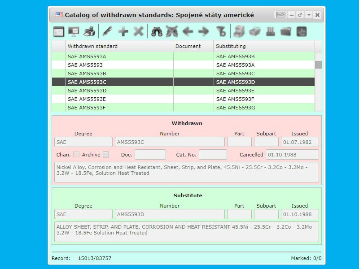Toggle the Archive checkbox
The height and width of the screenshot is (269, 359).
(106, 154)
